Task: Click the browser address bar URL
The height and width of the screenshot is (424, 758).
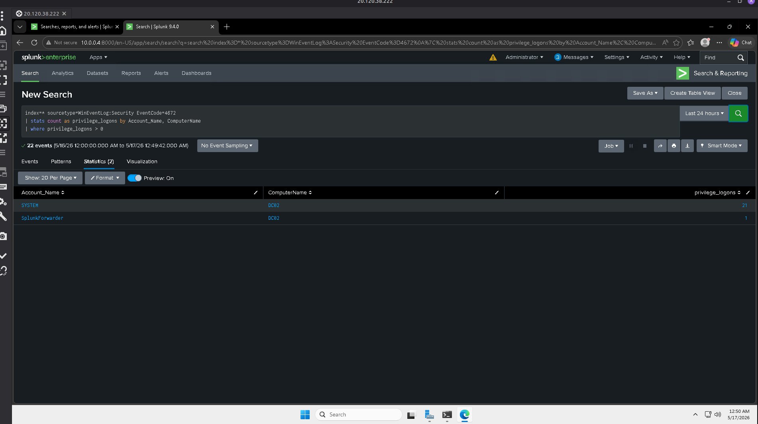Action: (x=368, y=43)
